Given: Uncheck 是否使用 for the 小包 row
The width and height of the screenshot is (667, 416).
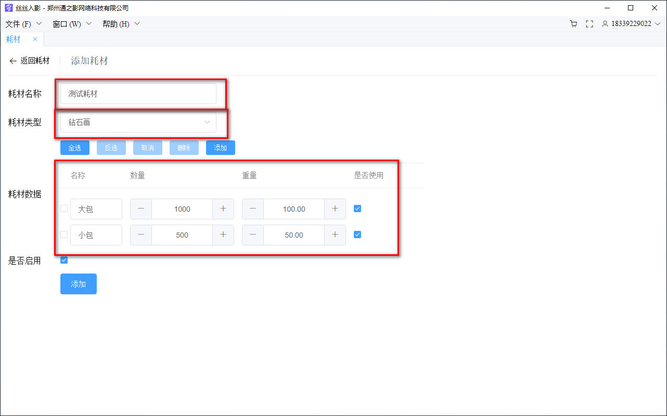Looking at the screenshot, I should click(x=357, y=235).
